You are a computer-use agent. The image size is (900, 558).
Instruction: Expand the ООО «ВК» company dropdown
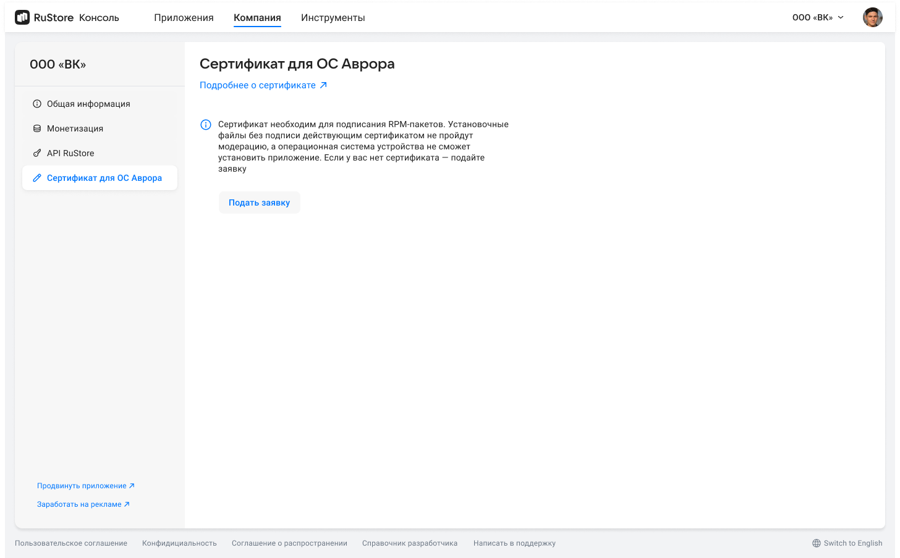(818, 17)
